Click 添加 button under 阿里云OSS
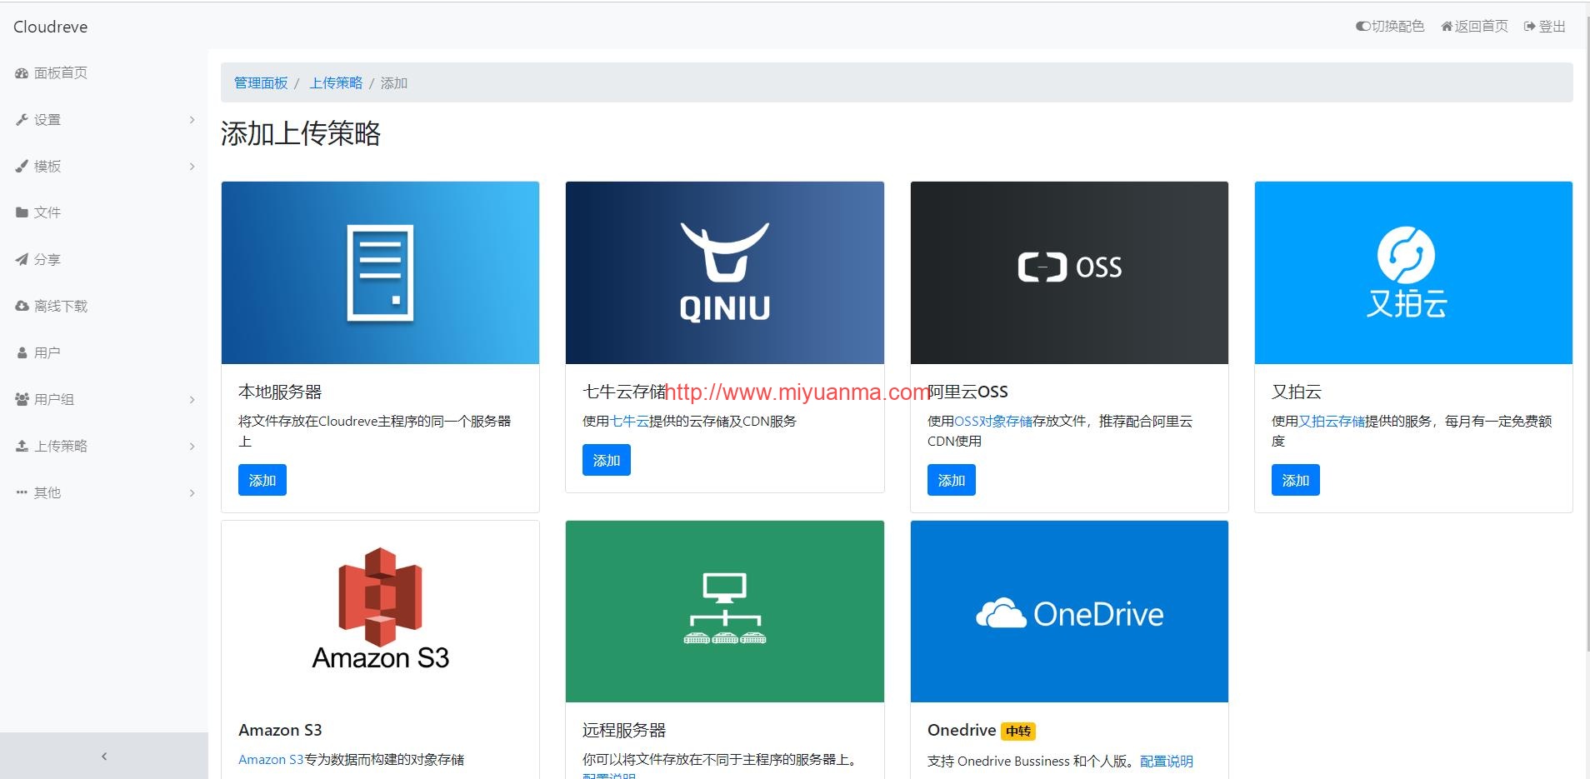This screenshot has height=779, width=1590. coord(952,480)
